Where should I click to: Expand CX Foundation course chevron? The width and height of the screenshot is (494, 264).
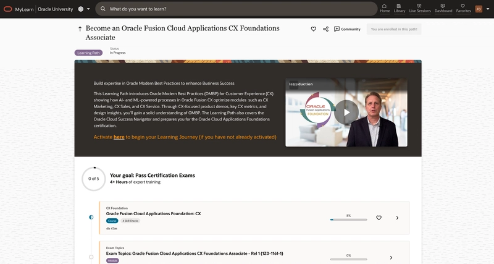(397, 218)
